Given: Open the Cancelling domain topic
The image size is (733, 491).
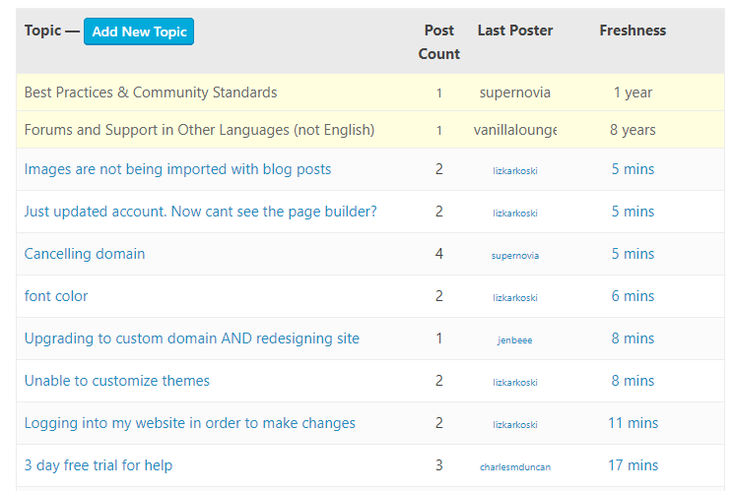Looking at the screenshot, I should (x=85, y=254).
